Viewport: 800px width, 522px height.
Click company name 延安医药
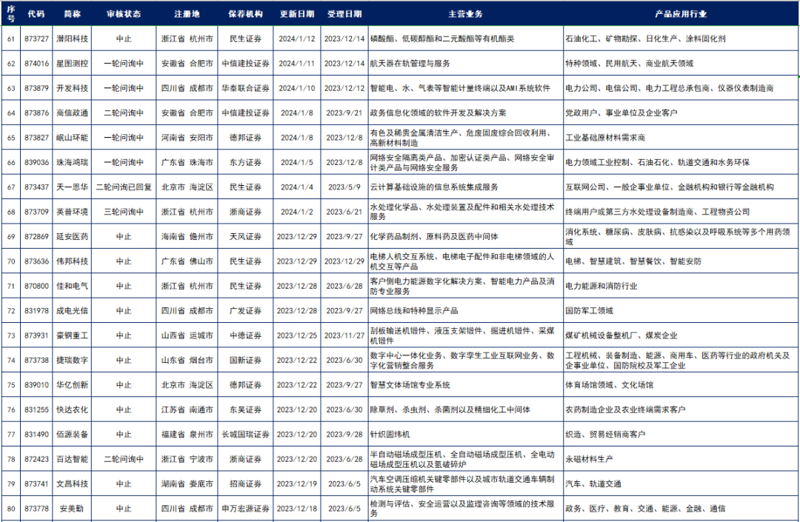coord(73,236)
